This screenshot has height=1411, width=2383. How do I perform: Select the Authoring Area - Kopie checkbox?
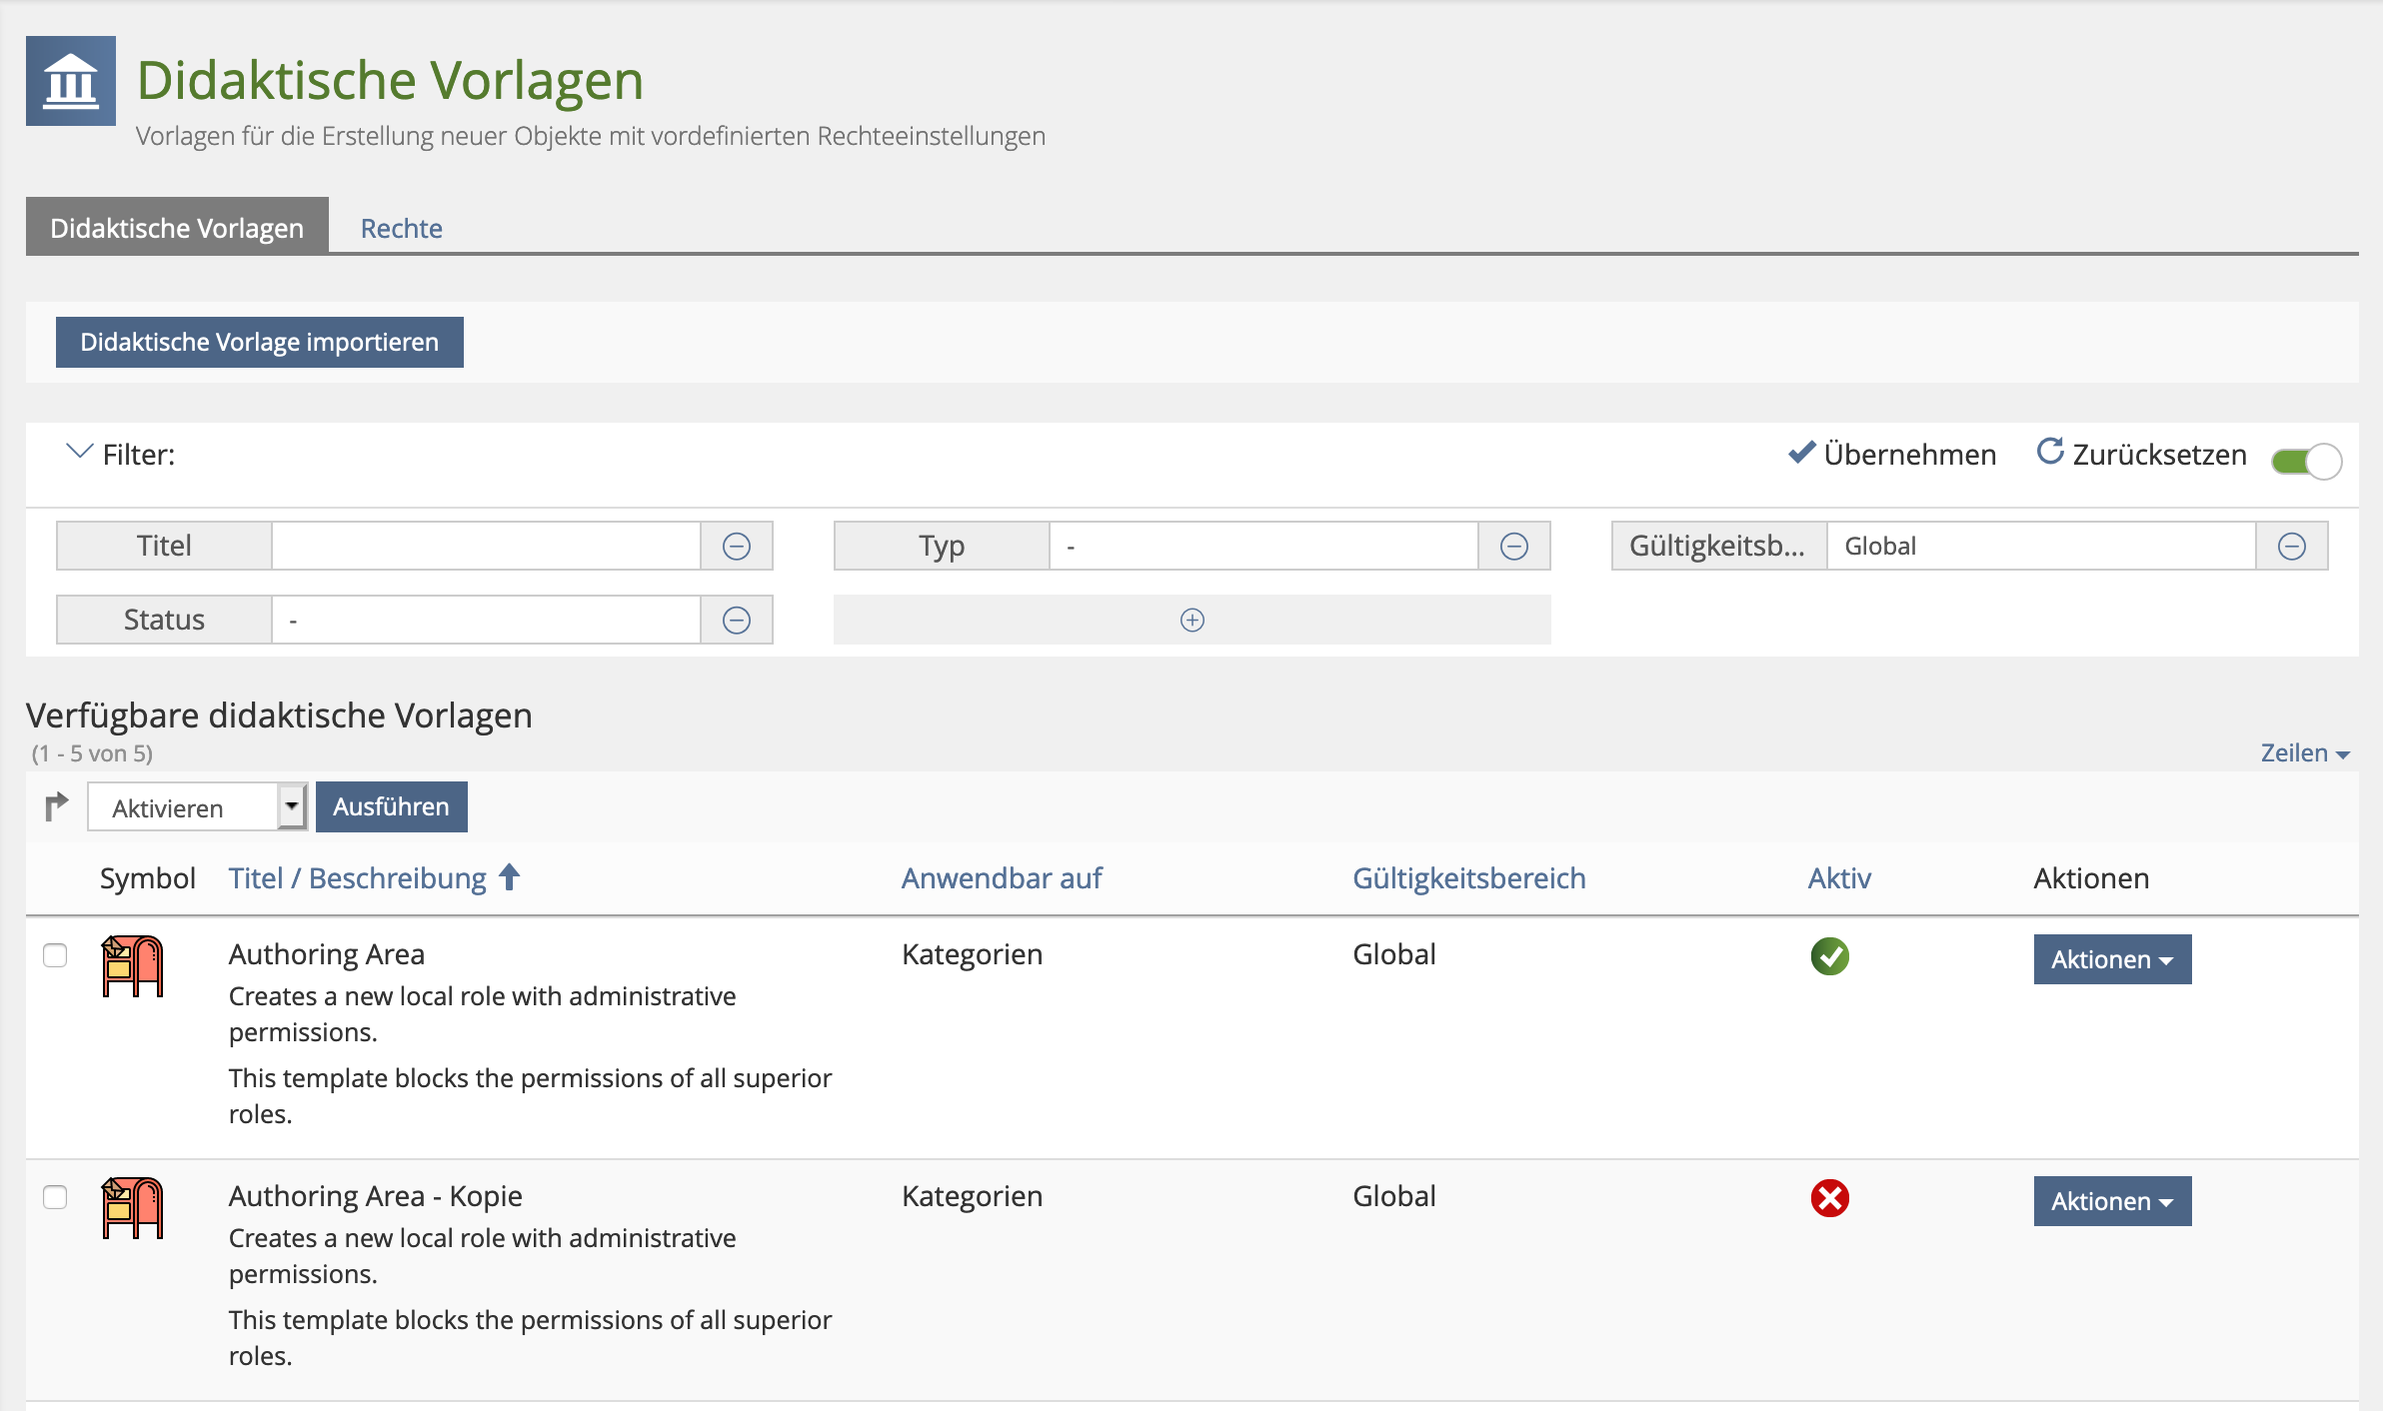pos(55,1197)
